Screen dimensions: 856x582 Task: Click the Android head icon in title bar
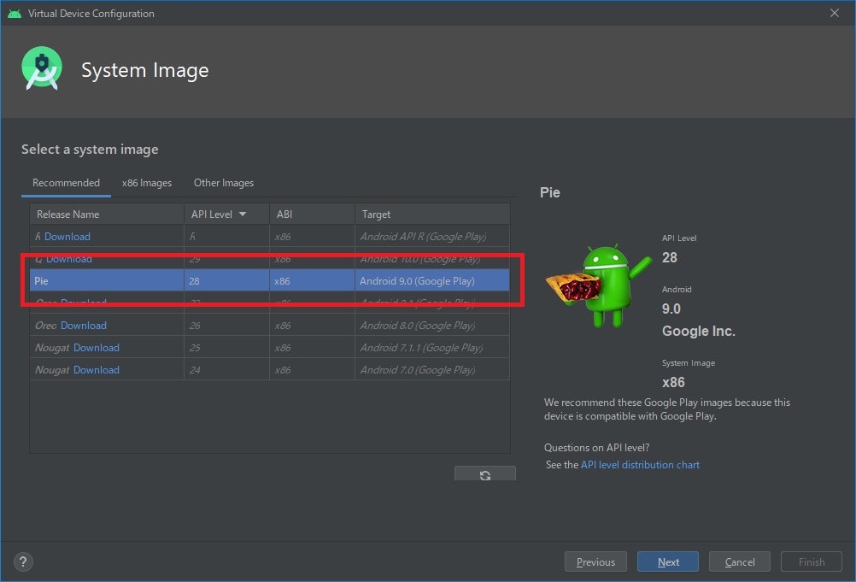pyautogui.click(x=15, y=13)
